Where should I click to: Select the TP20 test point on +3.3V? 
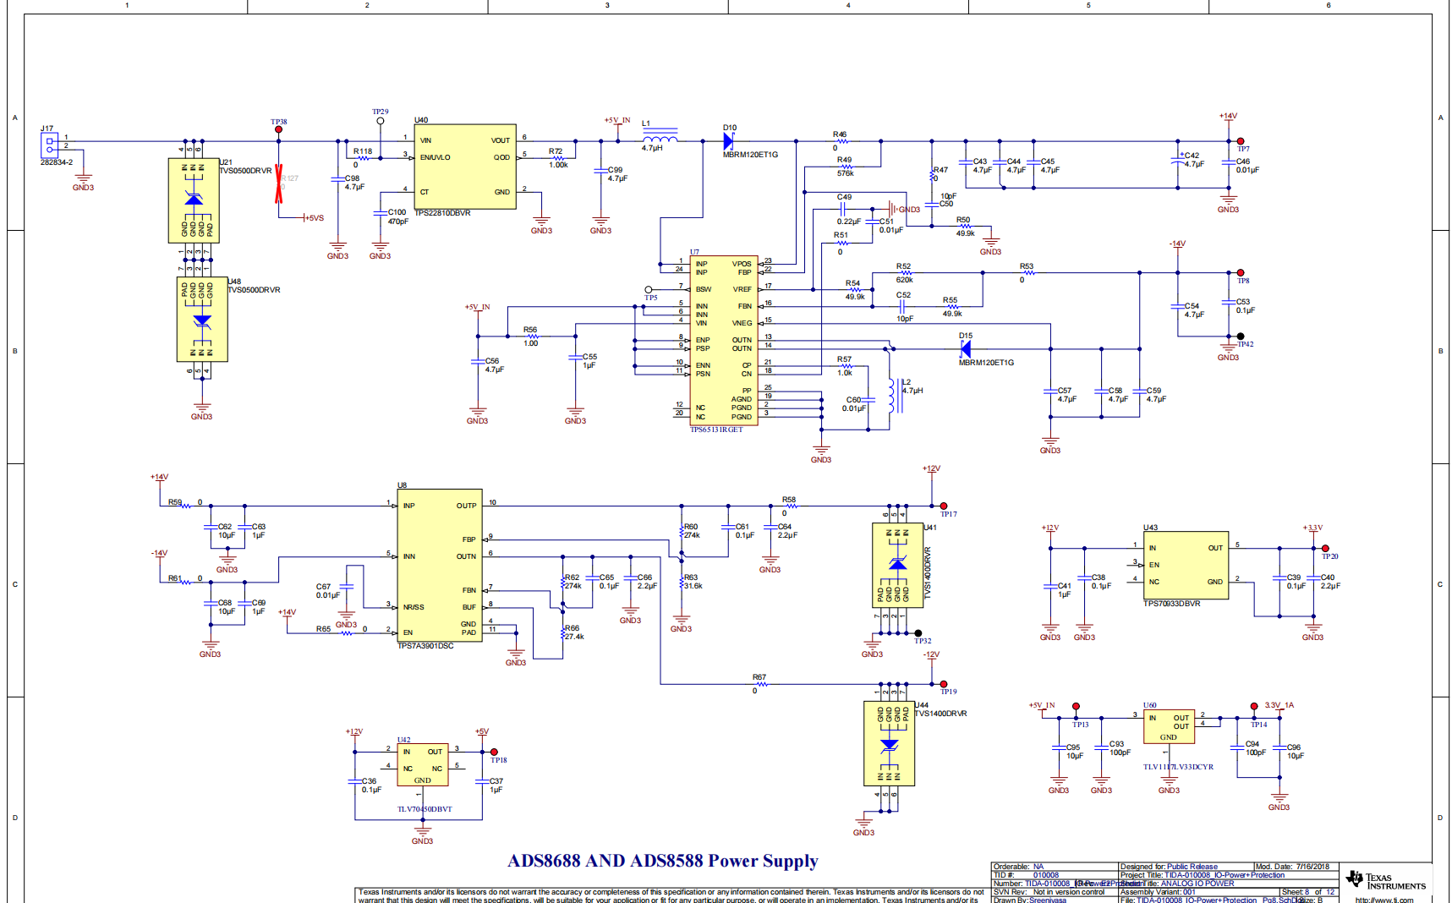pos(1325,548)
